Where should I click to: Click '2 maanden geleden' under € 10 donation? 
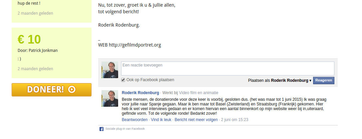pyautogui.click(x=35, y=69)
